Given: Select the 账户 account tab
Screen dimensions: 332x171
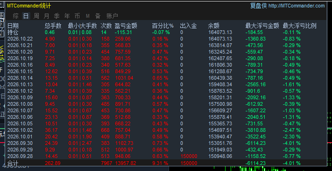Looking at the screenshot, I should [x=112, y=16].
